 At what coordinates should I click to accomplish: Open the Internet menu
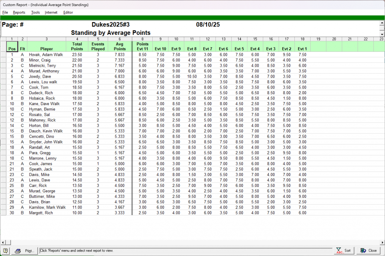[x=51, y=12]
